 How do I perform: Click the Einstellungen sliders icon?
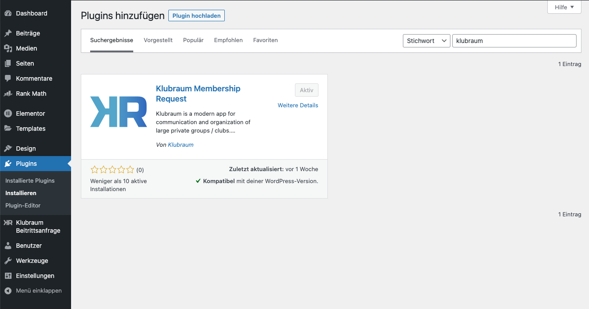pyautogui.click(x=8, y=276)
